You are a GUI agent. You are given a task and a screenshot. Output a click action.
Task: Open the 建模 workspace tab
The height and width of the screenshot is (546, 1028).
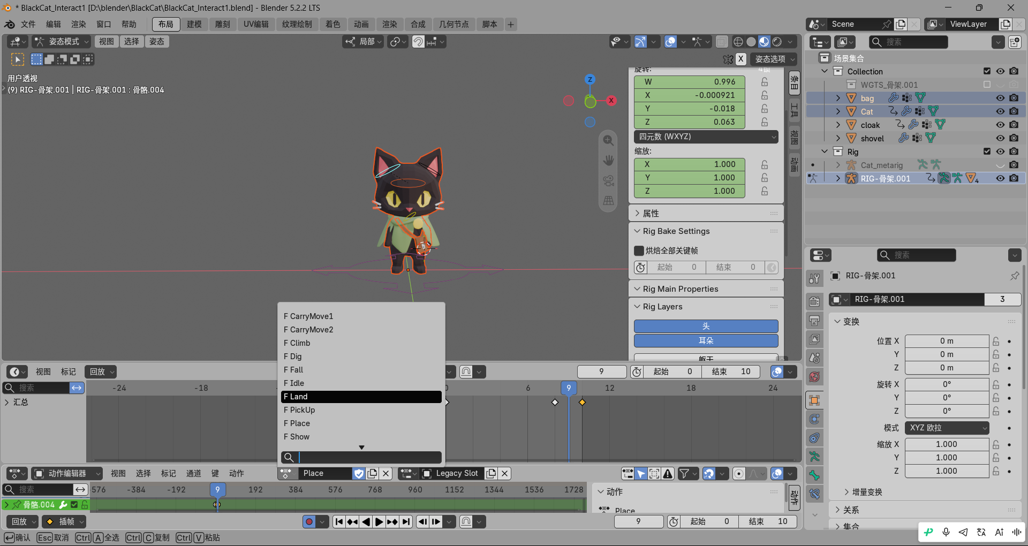coord(194,24)
